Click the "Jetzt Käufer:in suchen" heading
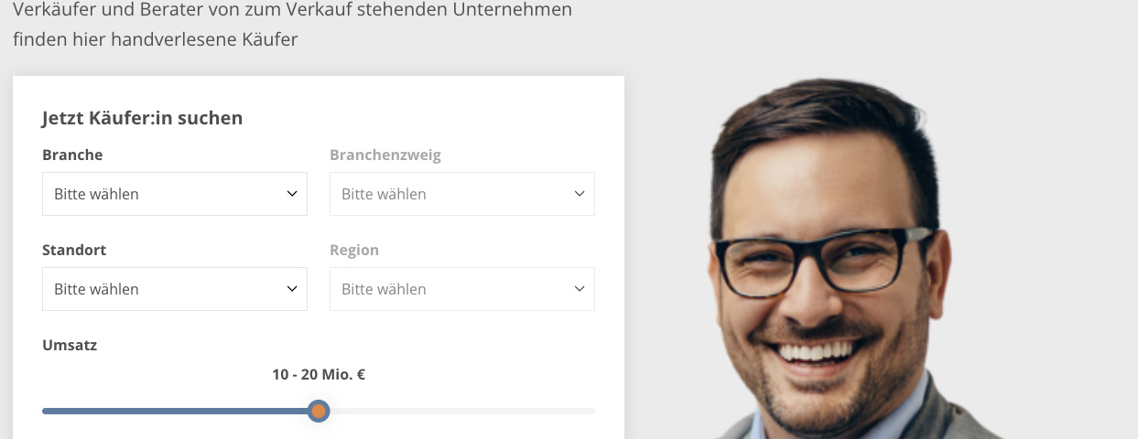Image resolution: width=1138 pixels, height=439 pixels. 142,118
